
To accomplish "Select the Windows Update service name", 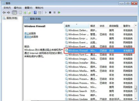I will click(x=78, y=99).
